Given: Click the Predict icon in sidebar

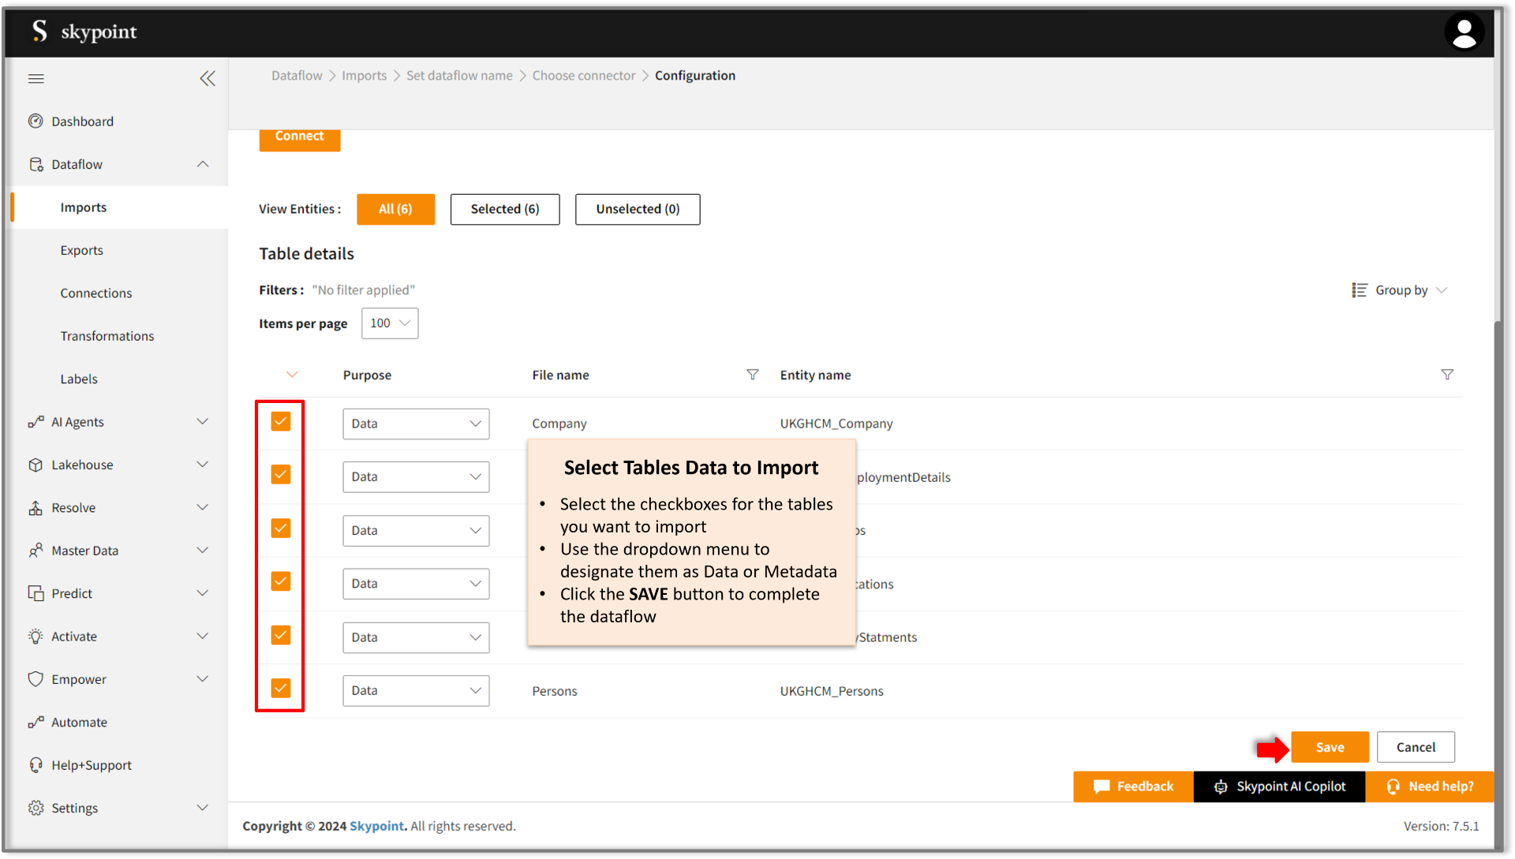Looking at the screenshot, I should click(35, 592).
